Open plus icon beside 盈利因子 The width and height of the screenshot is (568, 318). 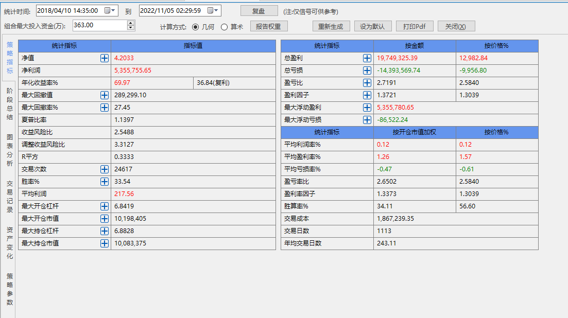pyautogui.click(x=367, y=95)
